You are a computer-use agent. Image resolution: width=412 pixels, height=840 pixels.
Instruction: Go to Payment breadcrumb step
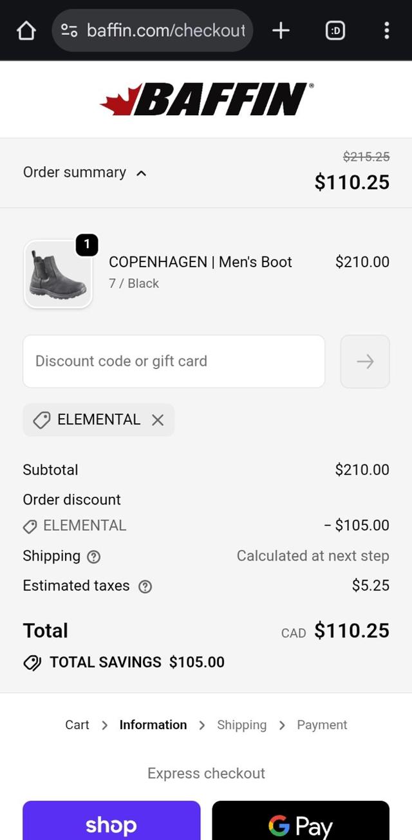322,725
